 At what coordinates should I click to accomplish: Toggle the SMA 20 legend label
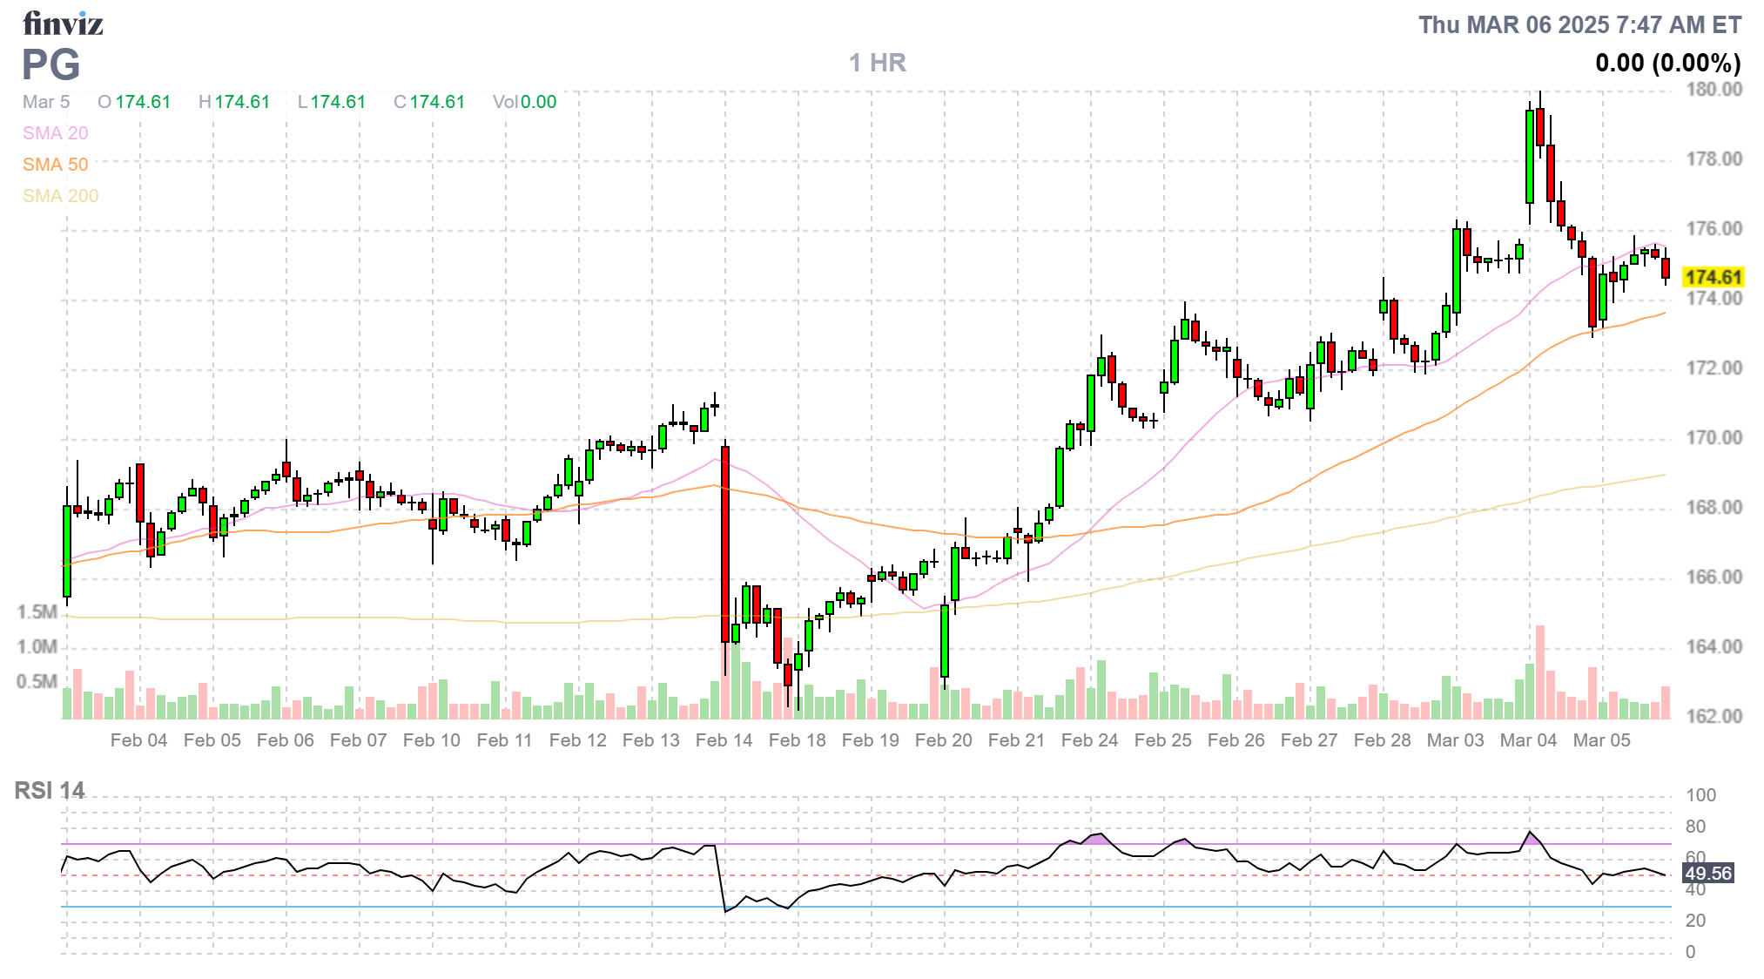(55, 133)
